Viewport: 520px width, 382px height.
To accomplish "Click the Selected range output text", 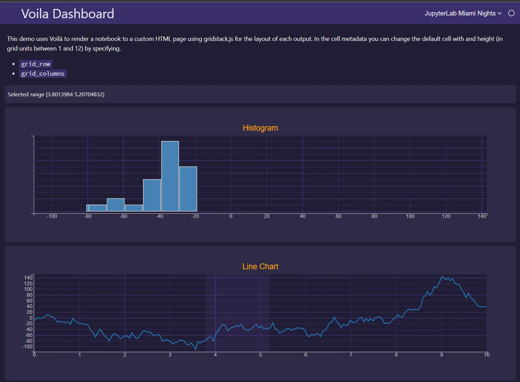I will tap(56, 94).
